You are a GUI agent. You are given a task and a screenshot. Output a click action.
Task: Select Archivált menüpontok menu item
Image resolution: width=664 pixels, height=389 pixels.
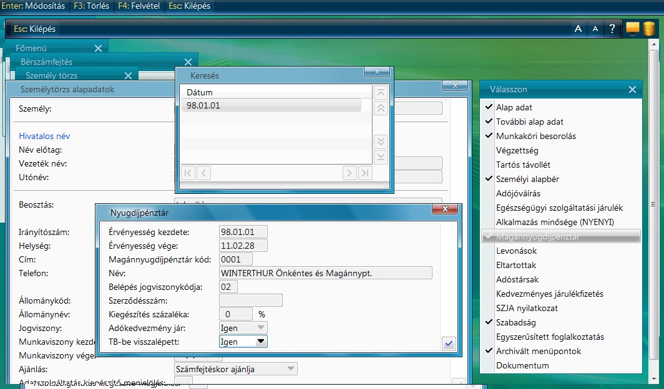coord(560,352)
